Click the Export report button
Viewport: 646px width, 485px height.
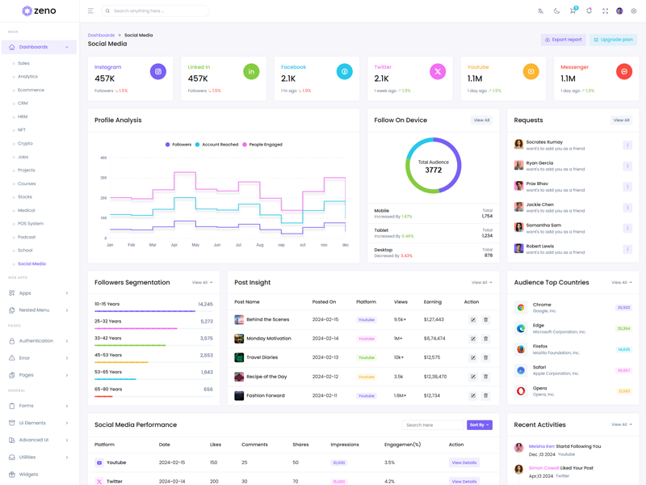[564, 40]
